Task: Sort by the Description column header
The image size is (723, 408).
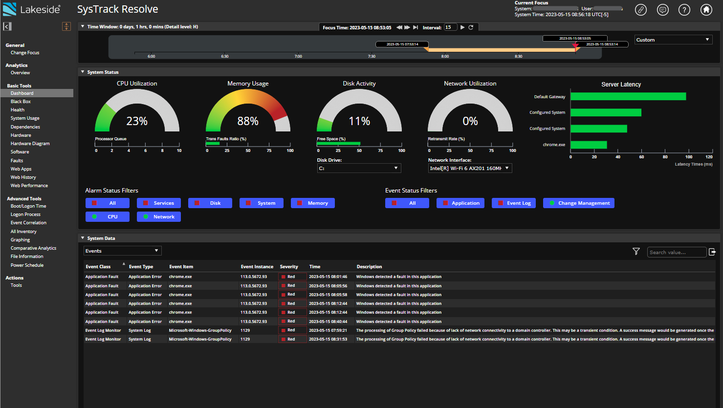Action: 370,267
